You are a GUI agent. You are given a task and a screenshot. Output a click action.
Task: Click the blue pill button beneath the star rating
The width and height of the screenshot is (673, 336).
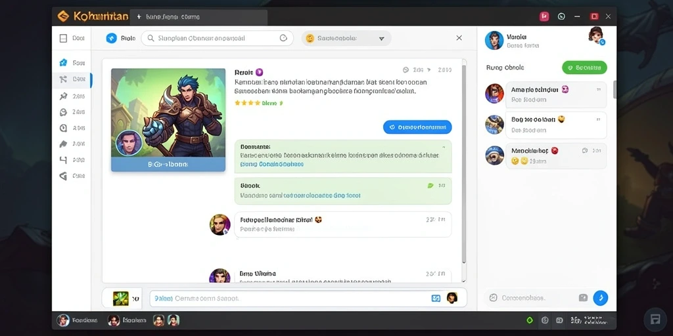417,127
